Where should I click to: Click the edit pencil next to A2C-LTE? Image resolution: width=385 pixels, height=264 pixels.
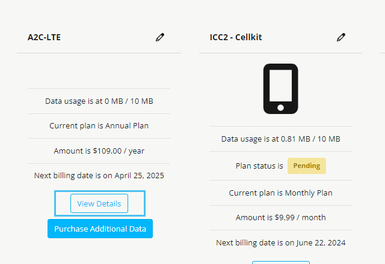159,37
